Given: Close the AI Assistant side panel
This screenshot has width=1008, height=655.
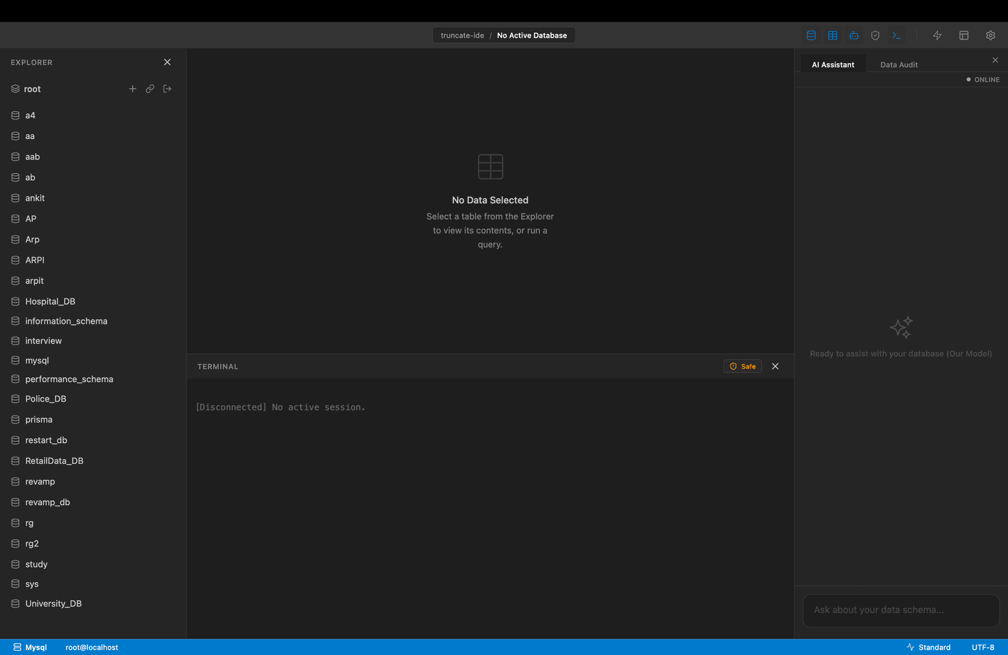Looking at the screenshot, I should point(995,60).
